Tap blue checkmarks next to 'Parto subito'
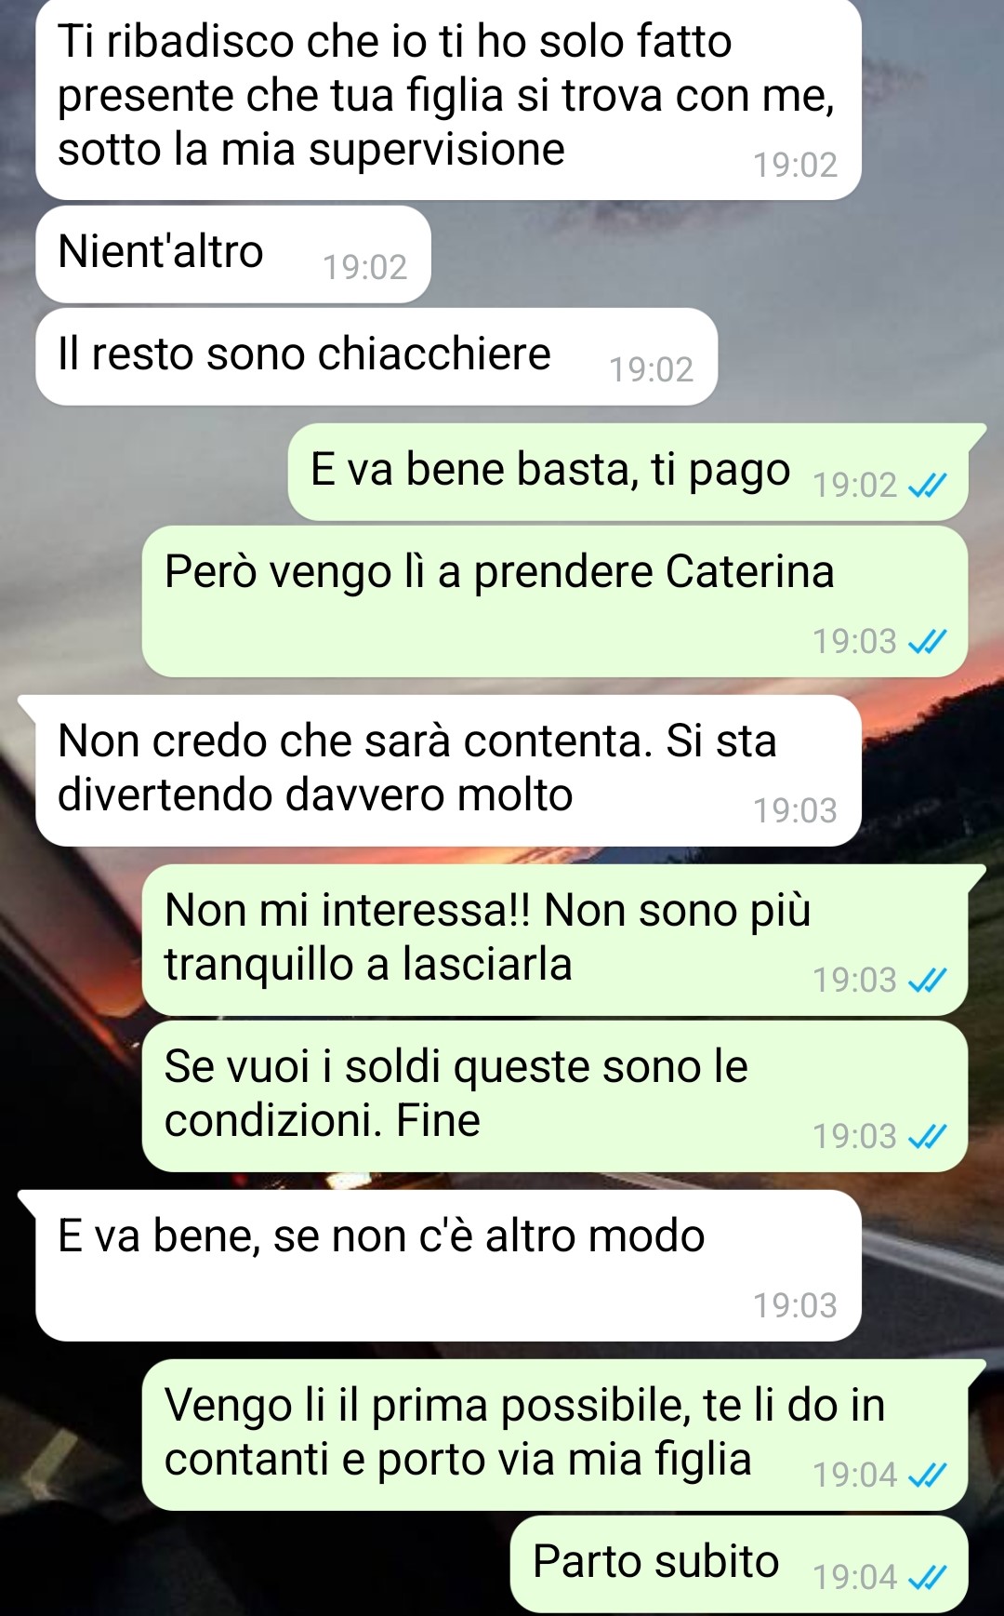 click(x=927, y=1577)
